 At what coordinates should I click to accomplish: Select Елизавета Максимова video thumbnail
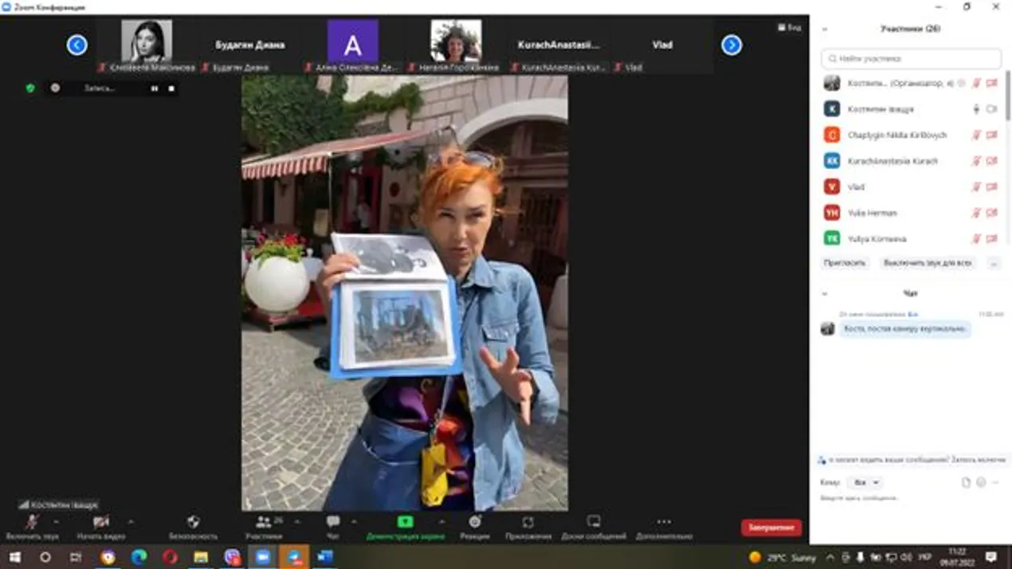(x=147, y=45)
